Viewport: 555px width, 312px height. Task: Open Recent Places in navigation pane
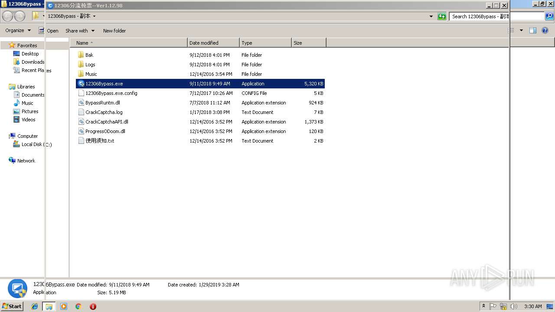tap(36, 70)
